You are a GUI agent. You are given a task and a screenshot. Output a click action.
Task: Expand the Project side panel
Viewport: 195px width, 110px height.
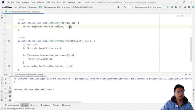click(2, 14)
